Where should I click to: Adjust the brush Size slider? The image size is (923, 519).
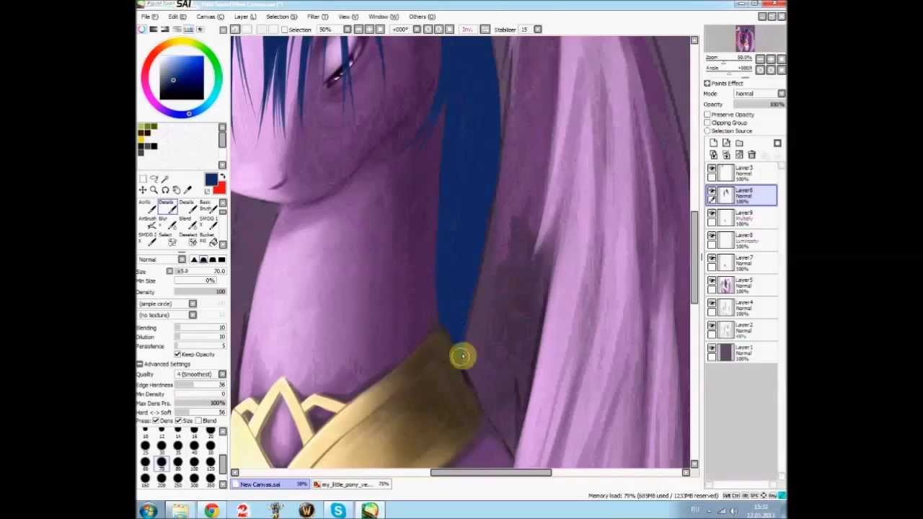click(200, 272)
